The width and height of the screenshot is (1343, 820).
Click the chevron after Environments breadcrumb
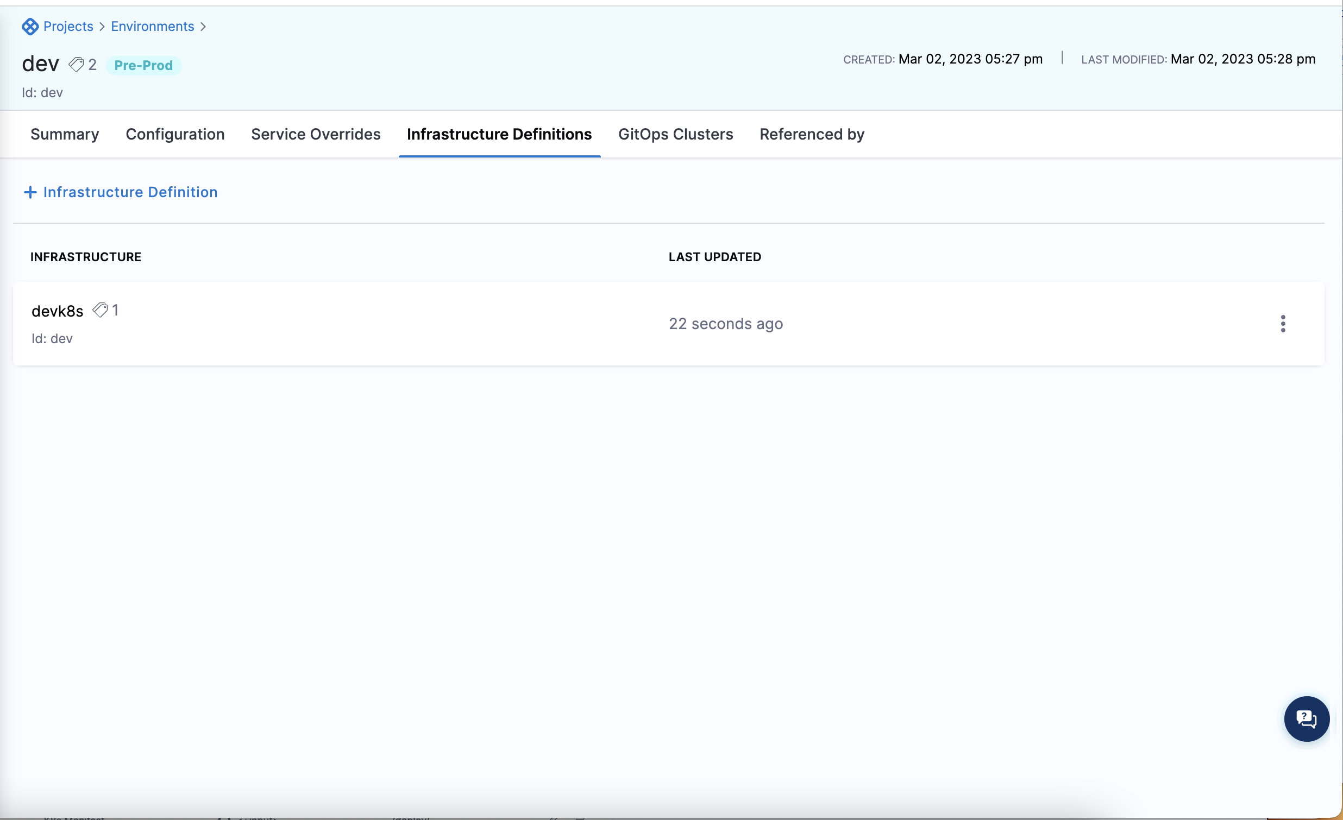click(203, 27)
